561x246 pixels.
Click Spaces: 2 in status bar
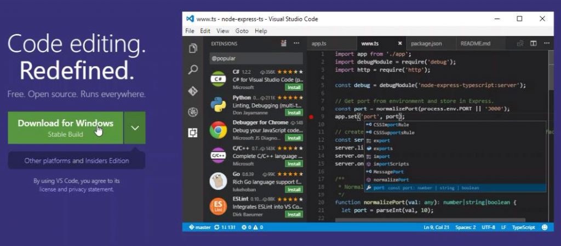[466, 227]
